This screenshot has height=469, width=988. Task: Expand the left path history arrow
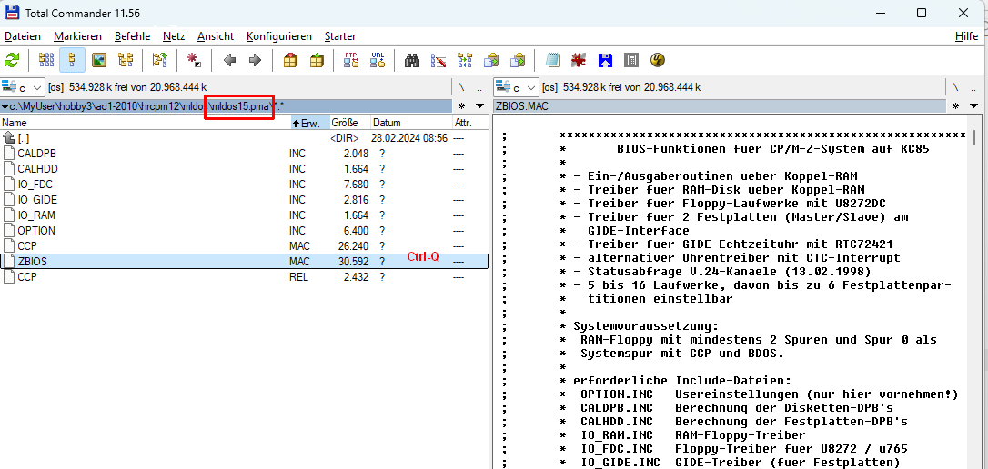(x=480, y=106)
